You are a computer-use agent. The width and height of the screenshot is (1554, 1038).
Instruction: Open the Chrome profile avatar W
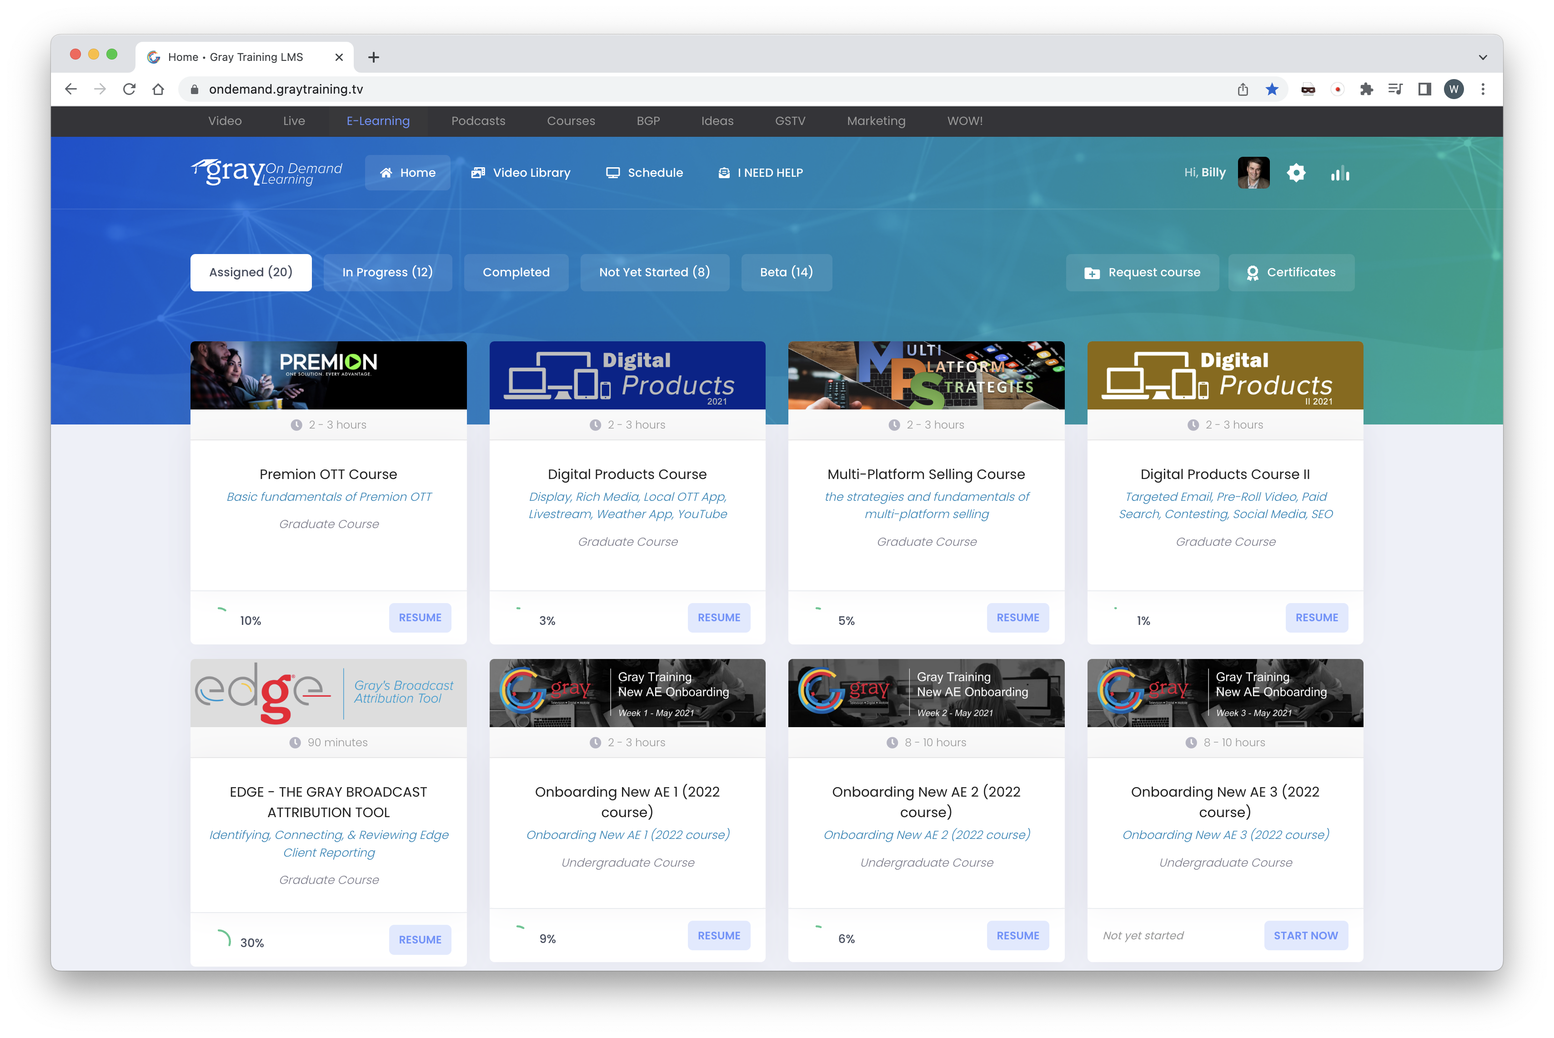tap(1454, 90)
